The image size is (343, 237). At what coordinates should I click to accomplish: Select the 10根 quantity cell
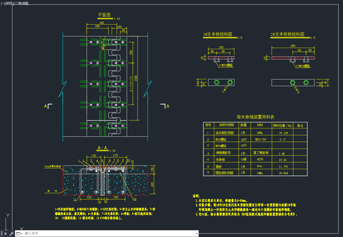coord(243,160)
